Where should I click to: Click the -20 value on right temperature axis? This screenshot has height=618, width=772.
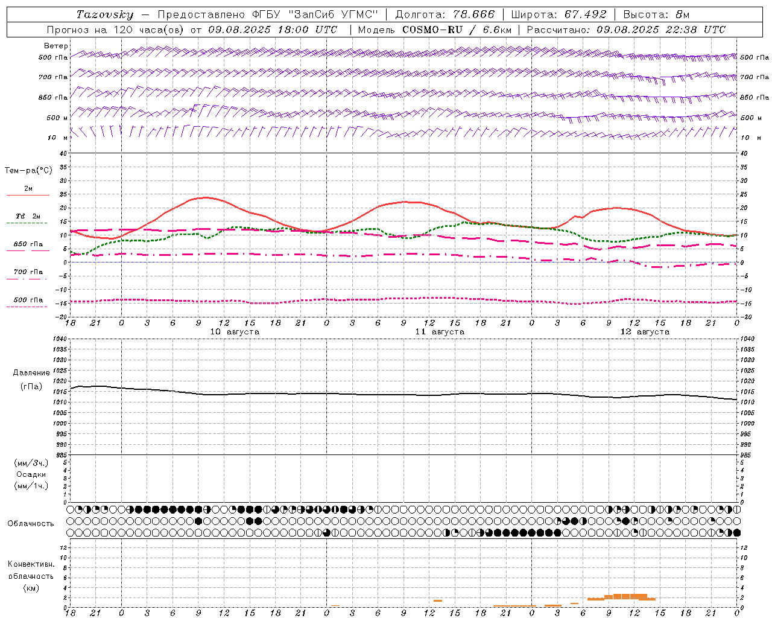745,317
